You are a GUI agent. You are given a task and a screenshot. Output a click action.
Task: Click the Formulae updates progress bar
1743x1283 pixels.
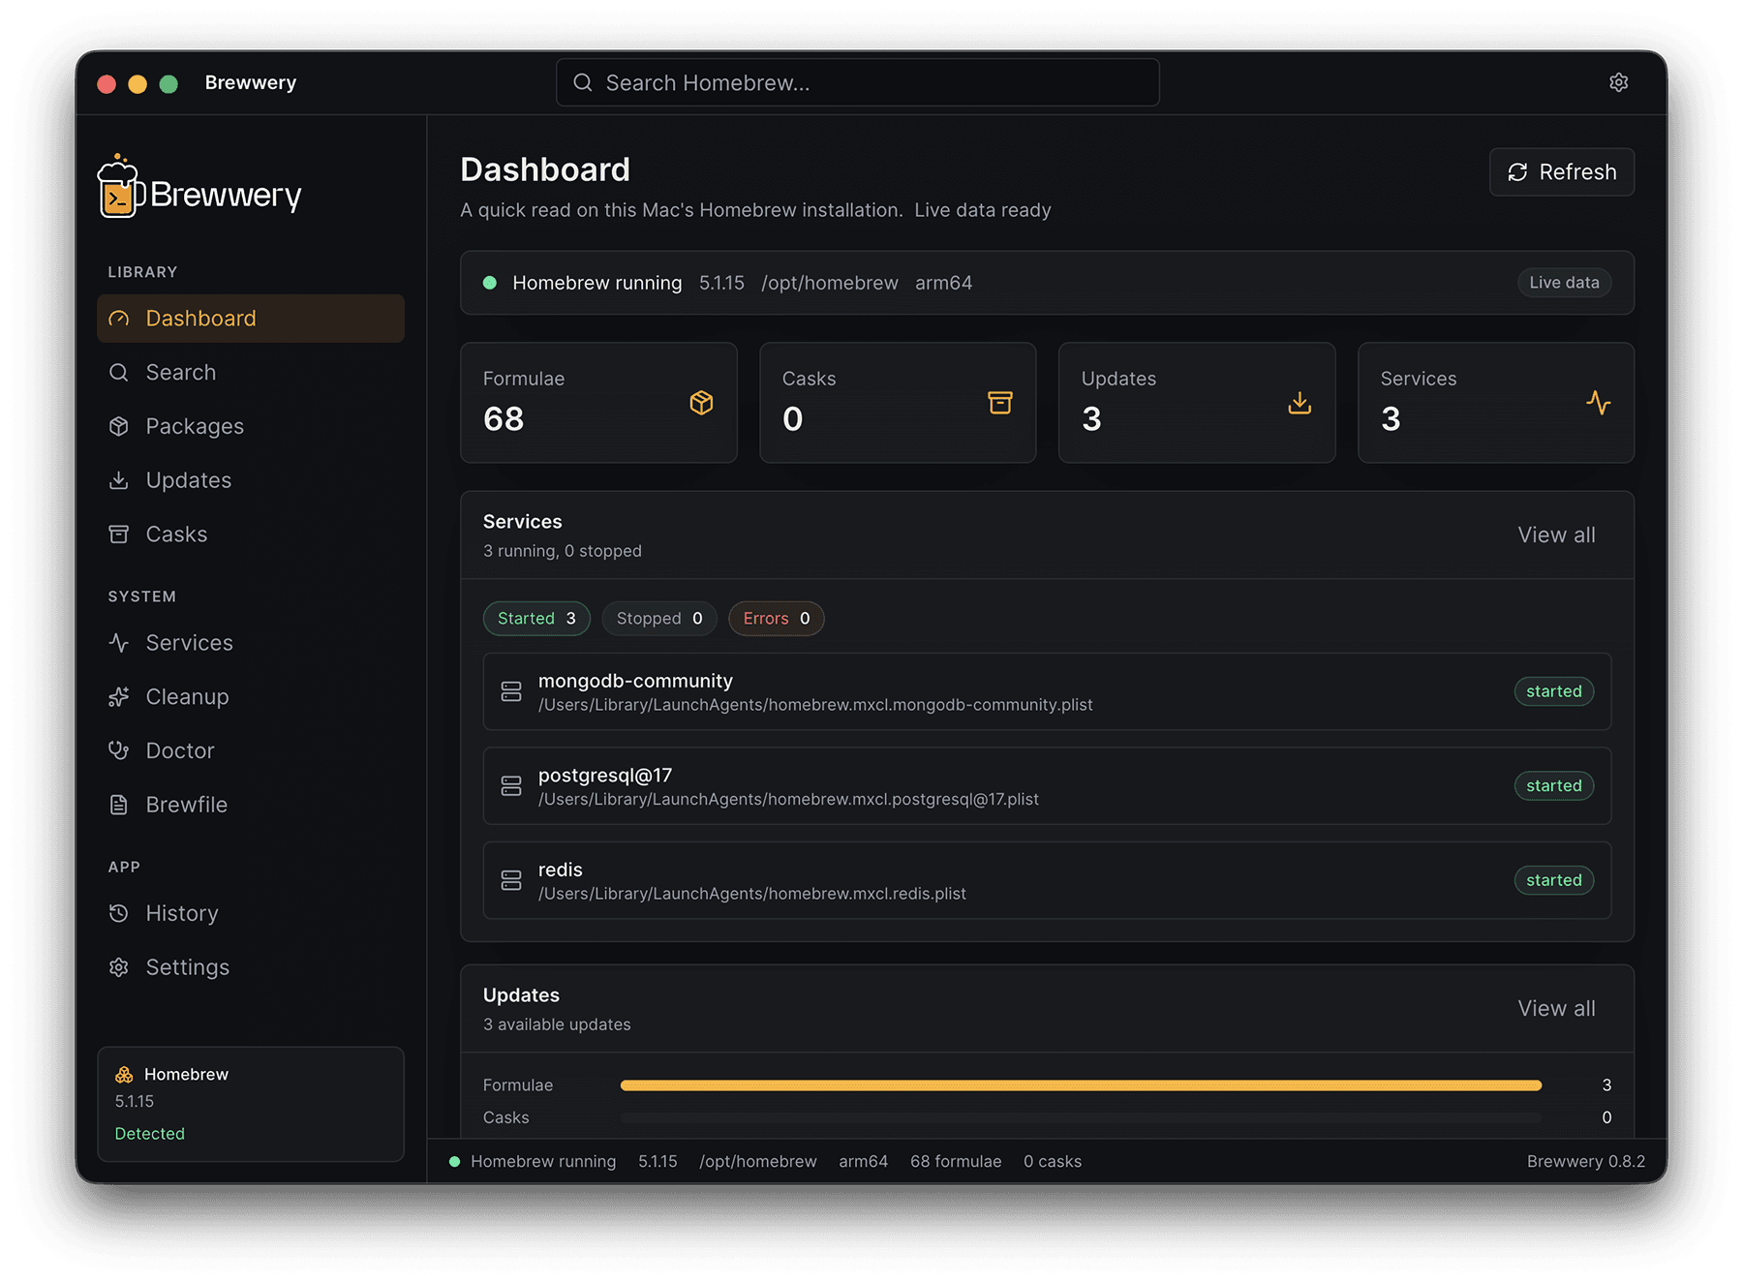click(x=1081, y=1085)
